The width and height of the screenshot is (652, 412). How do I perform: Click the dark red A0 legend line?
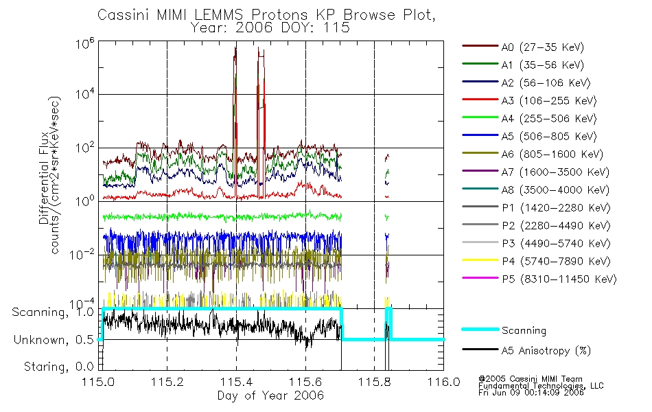480,46
